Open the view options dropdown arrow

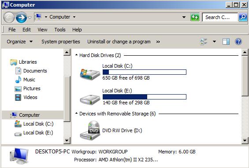coord(214,42)
